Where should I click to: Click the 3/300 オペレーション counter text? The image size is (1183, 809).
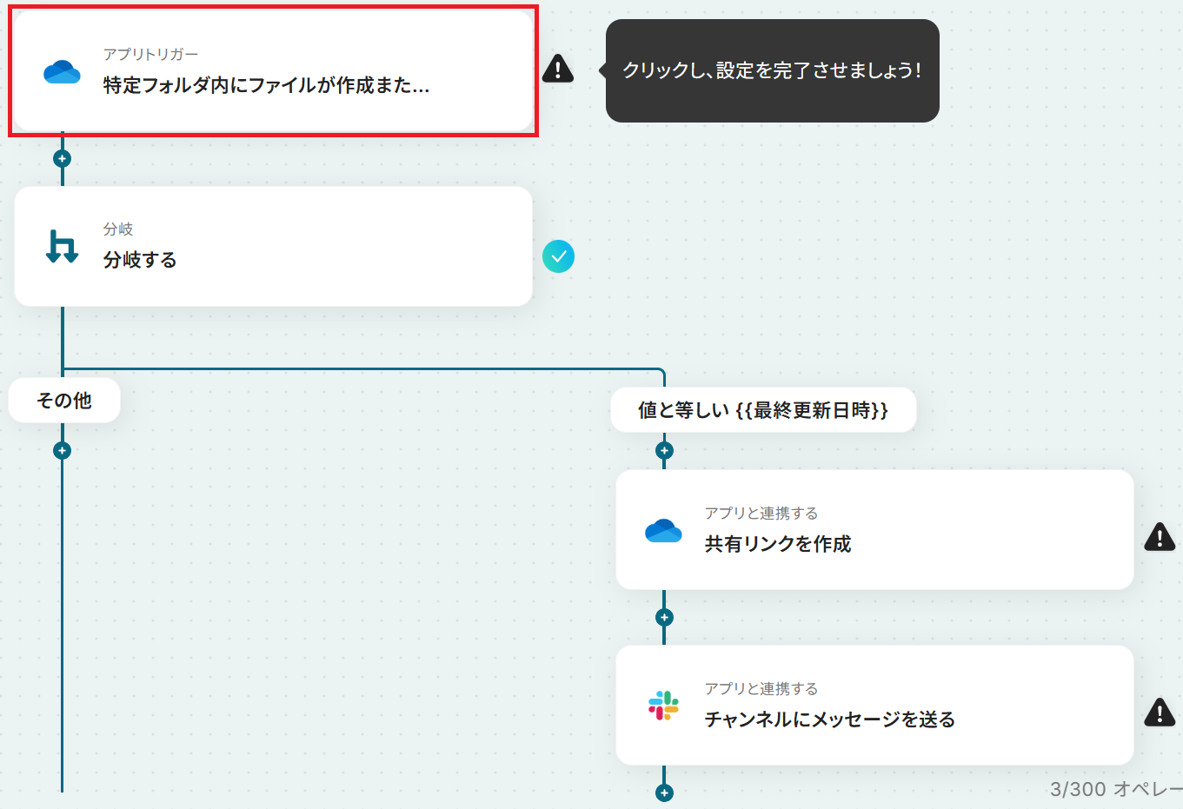pyautogui.click(x=1116, y=789)
